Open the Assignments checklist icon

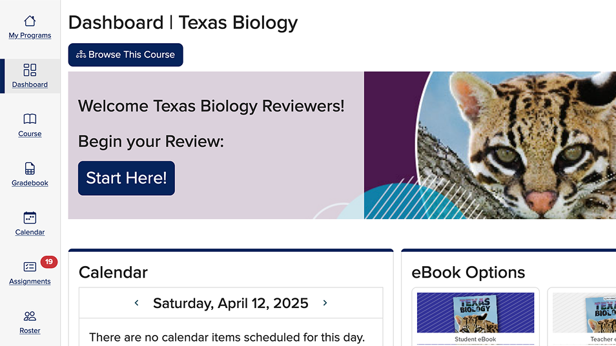pyautogui.click(x=30, y=267)
